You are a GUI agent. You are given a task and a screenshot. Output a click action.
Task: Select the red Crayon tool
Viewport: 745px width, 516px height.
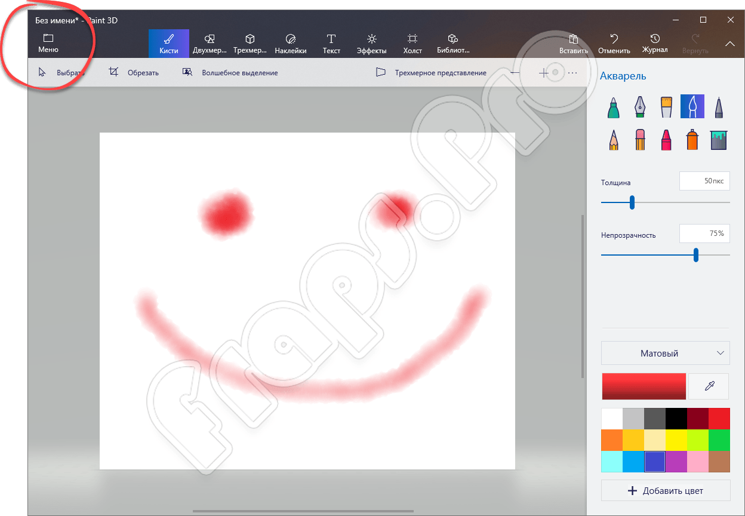(x=666, y=140)
